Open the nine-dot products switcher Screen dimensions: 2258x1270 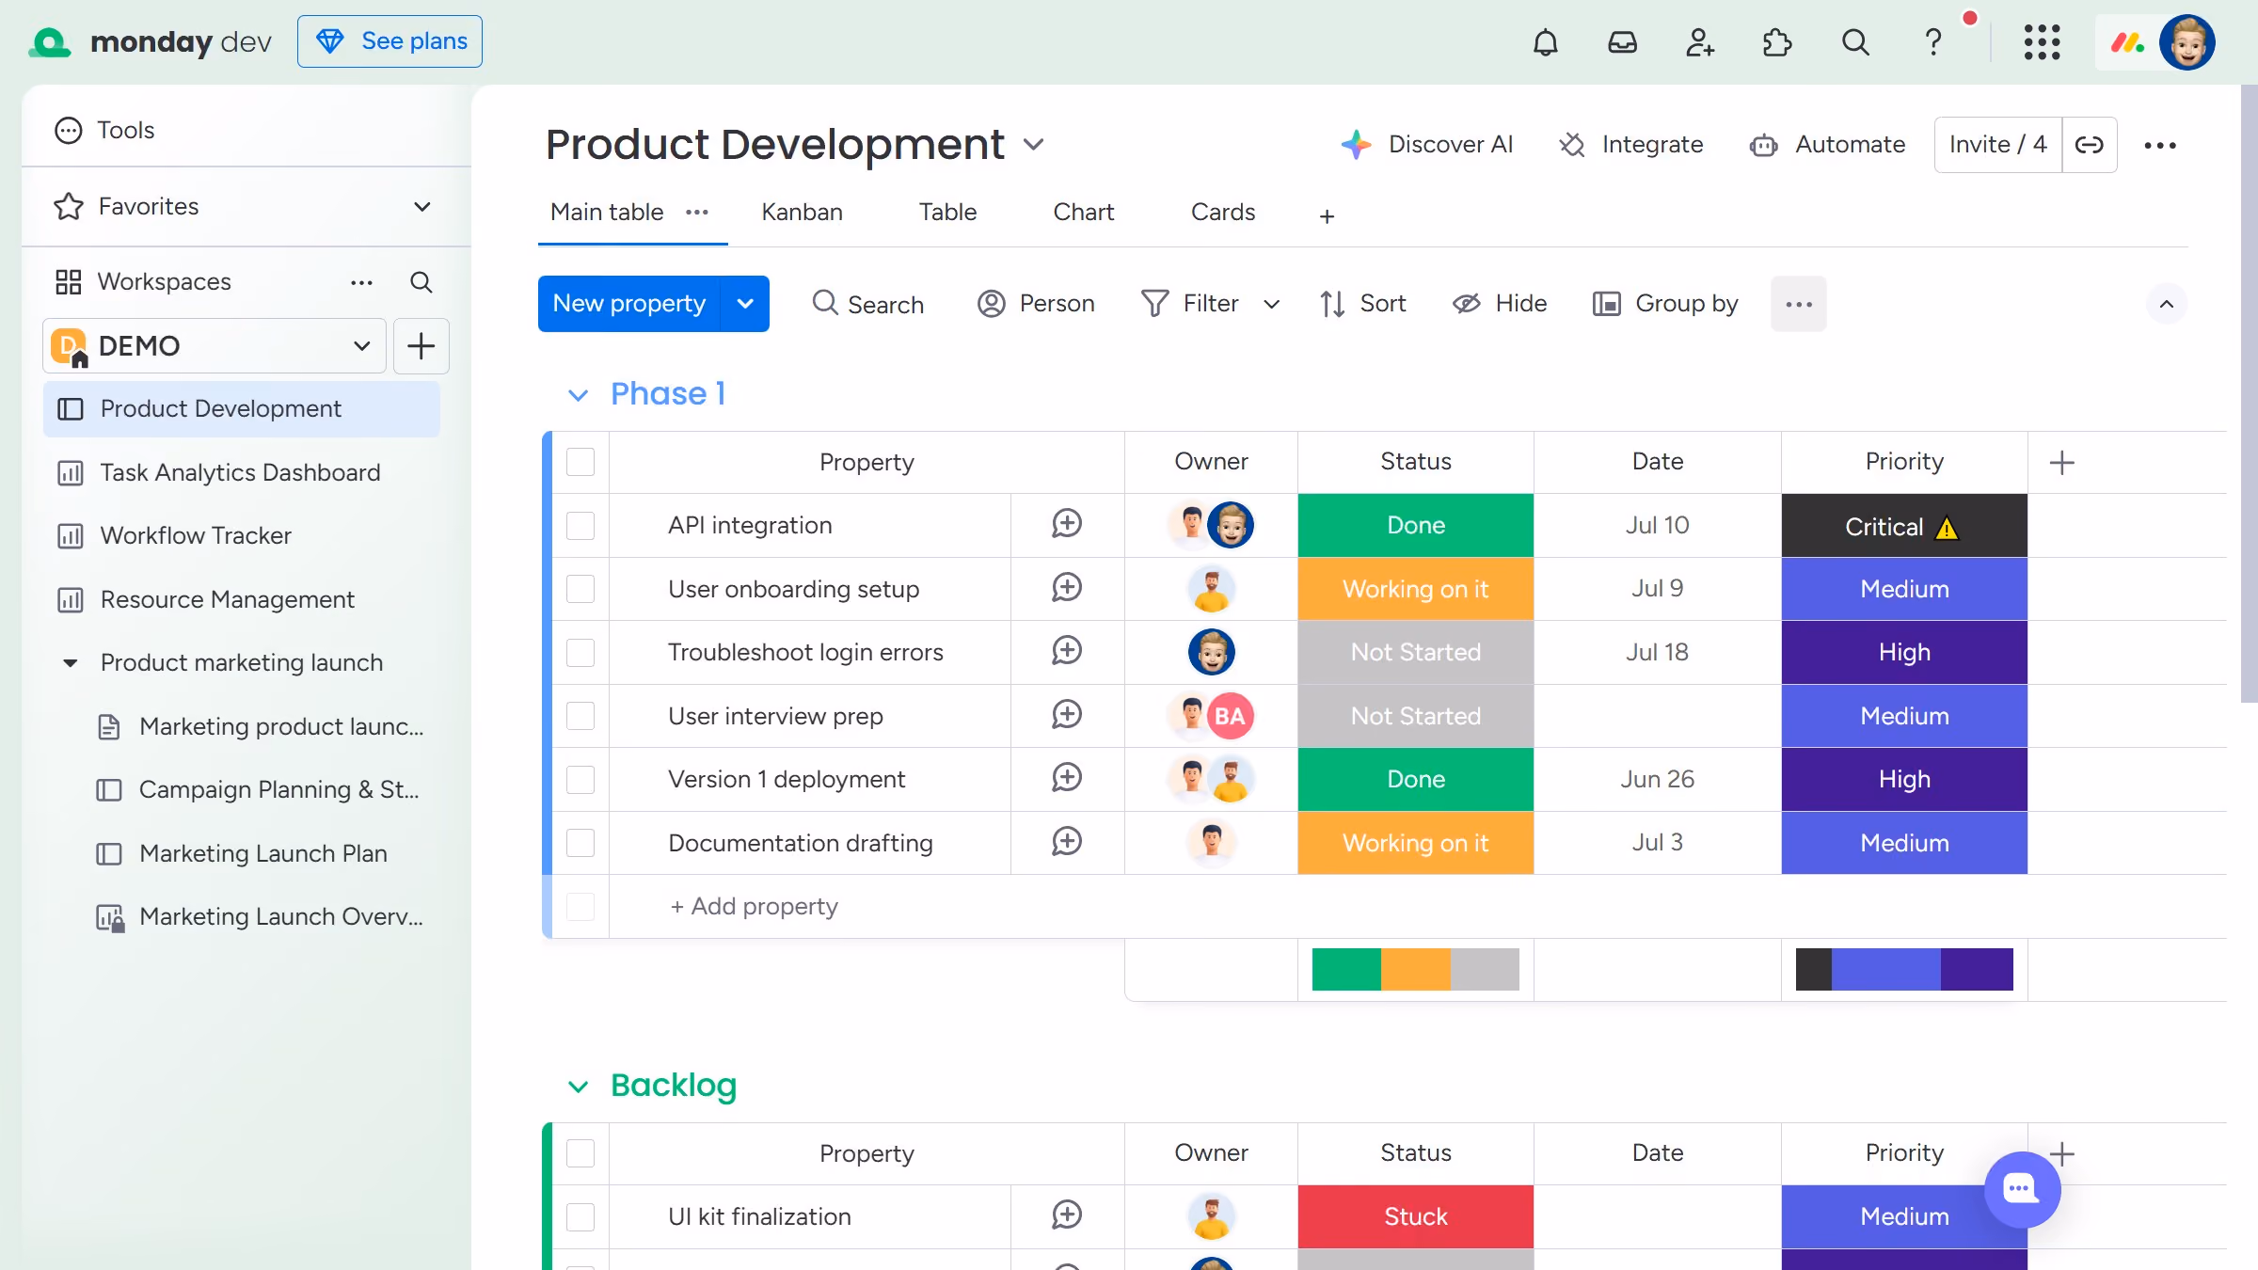(x=2042, y=42)
